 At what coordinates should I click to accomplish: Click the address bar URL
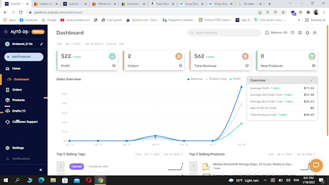pyautogui.click(x=58, y=13)
